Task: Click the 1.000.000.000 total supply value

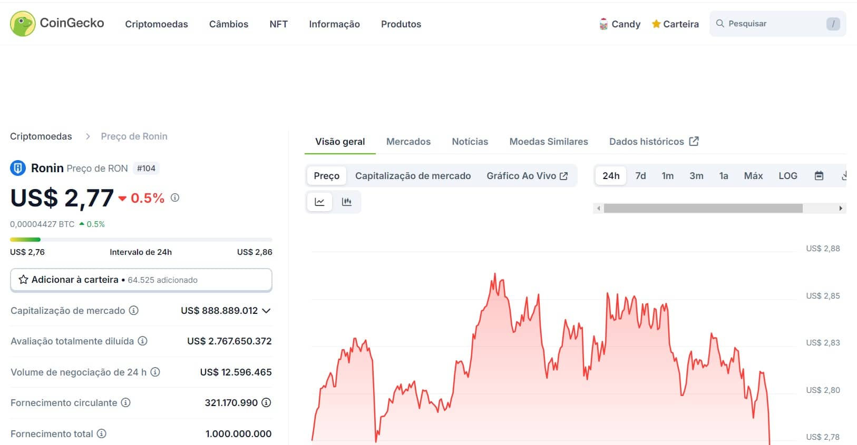Action: pos(239,434)
